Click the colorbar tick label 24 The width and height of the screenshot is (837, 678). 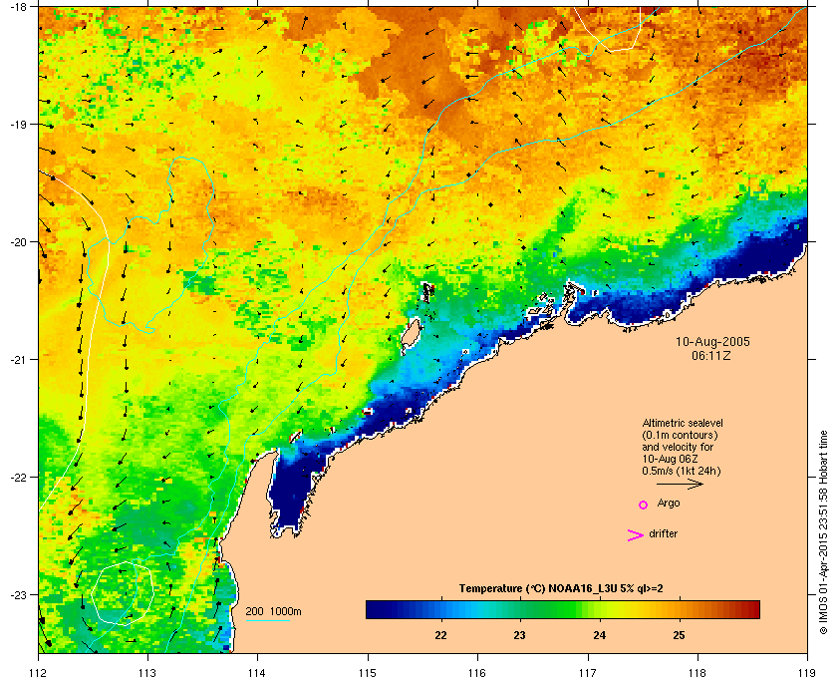click(600, 636)
